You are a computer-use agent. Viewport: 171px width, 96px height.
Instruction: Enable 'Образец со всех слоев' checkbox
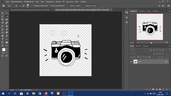click(x=33, y=6)
